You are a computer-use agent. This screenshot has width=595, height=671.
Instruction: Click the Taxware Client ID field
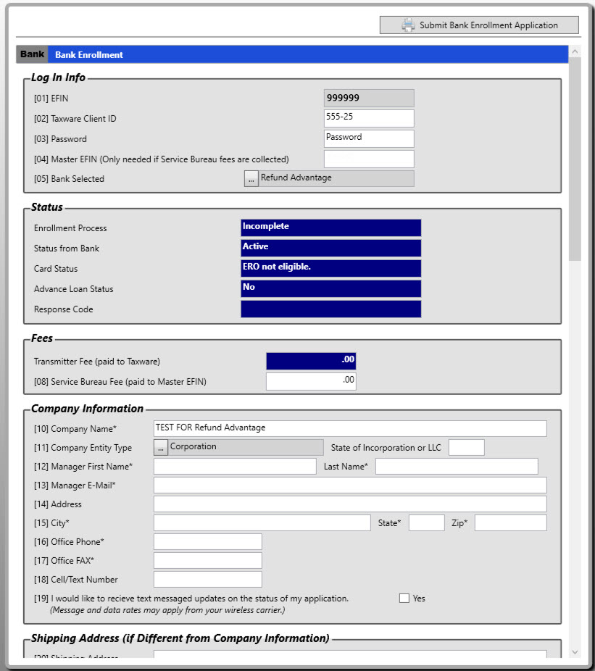(x=369, y=118)
